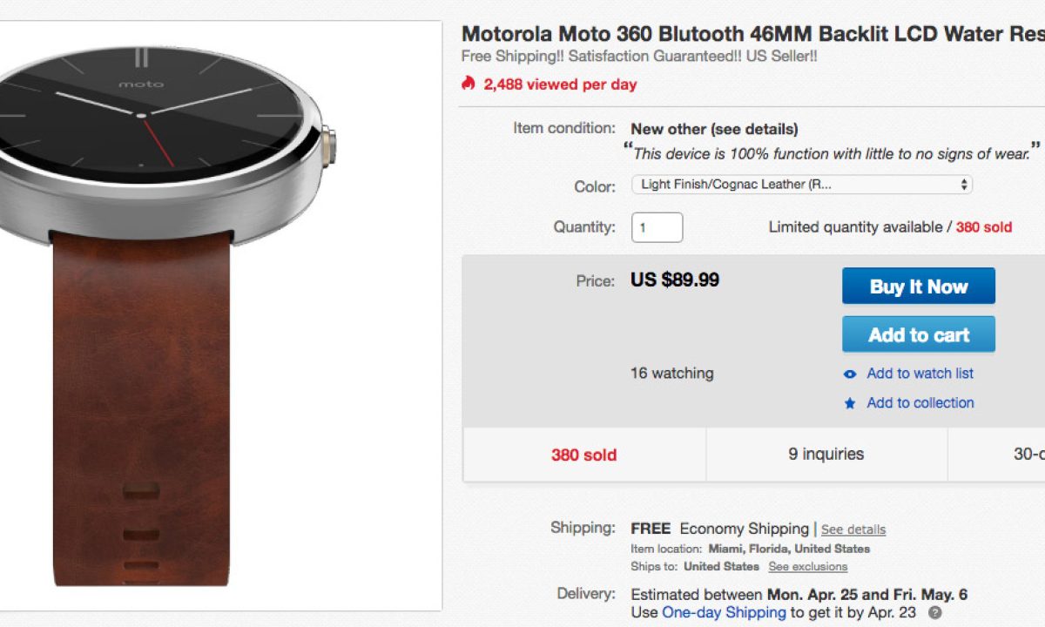Click the flame icon beside viewed count

[x=469, y=84]
